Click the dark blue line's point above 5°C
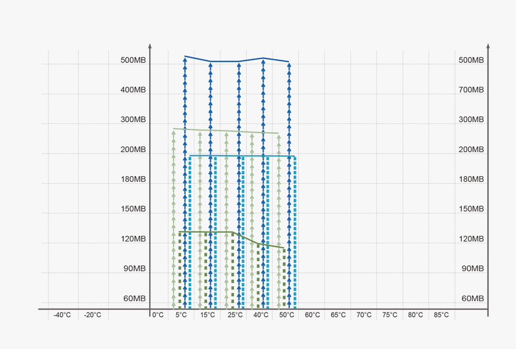516x349 pixels. point(184,57)
